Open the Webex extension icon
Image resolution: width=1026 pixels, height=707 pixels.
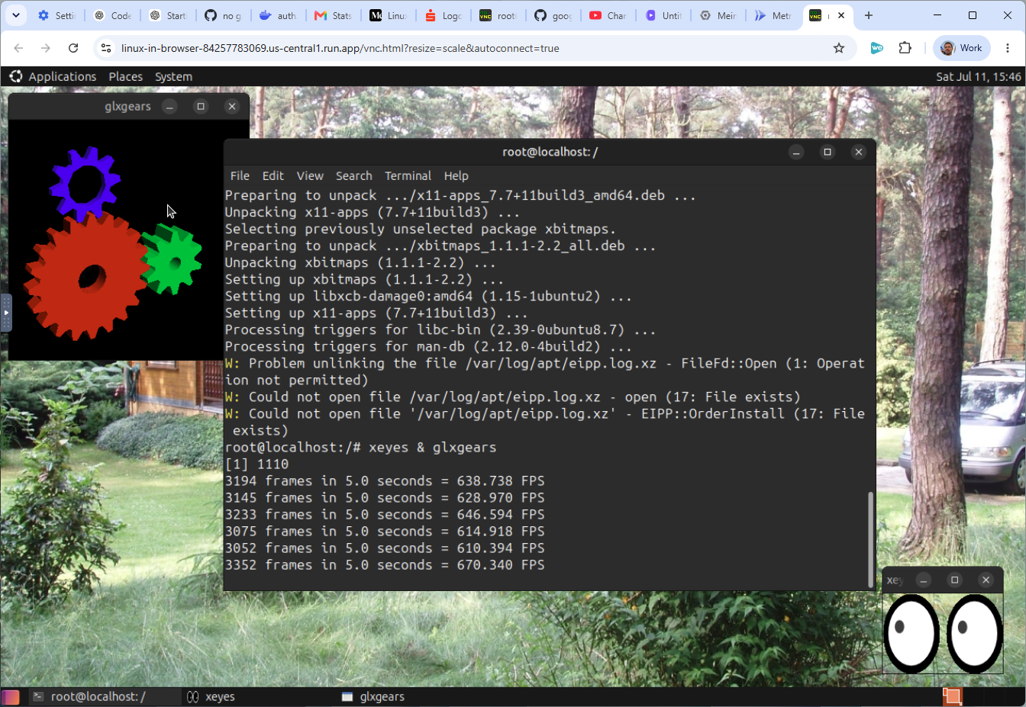[877, 48]
